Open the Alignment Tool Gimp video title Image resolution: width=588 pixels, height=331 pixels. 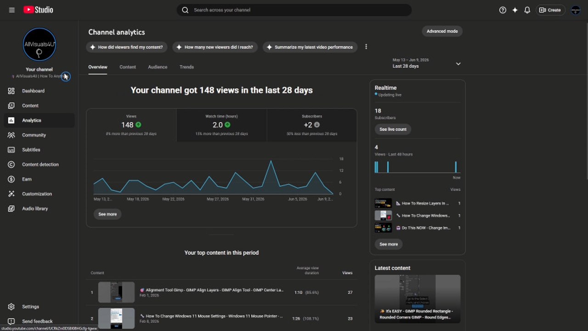tap(212, 290)
